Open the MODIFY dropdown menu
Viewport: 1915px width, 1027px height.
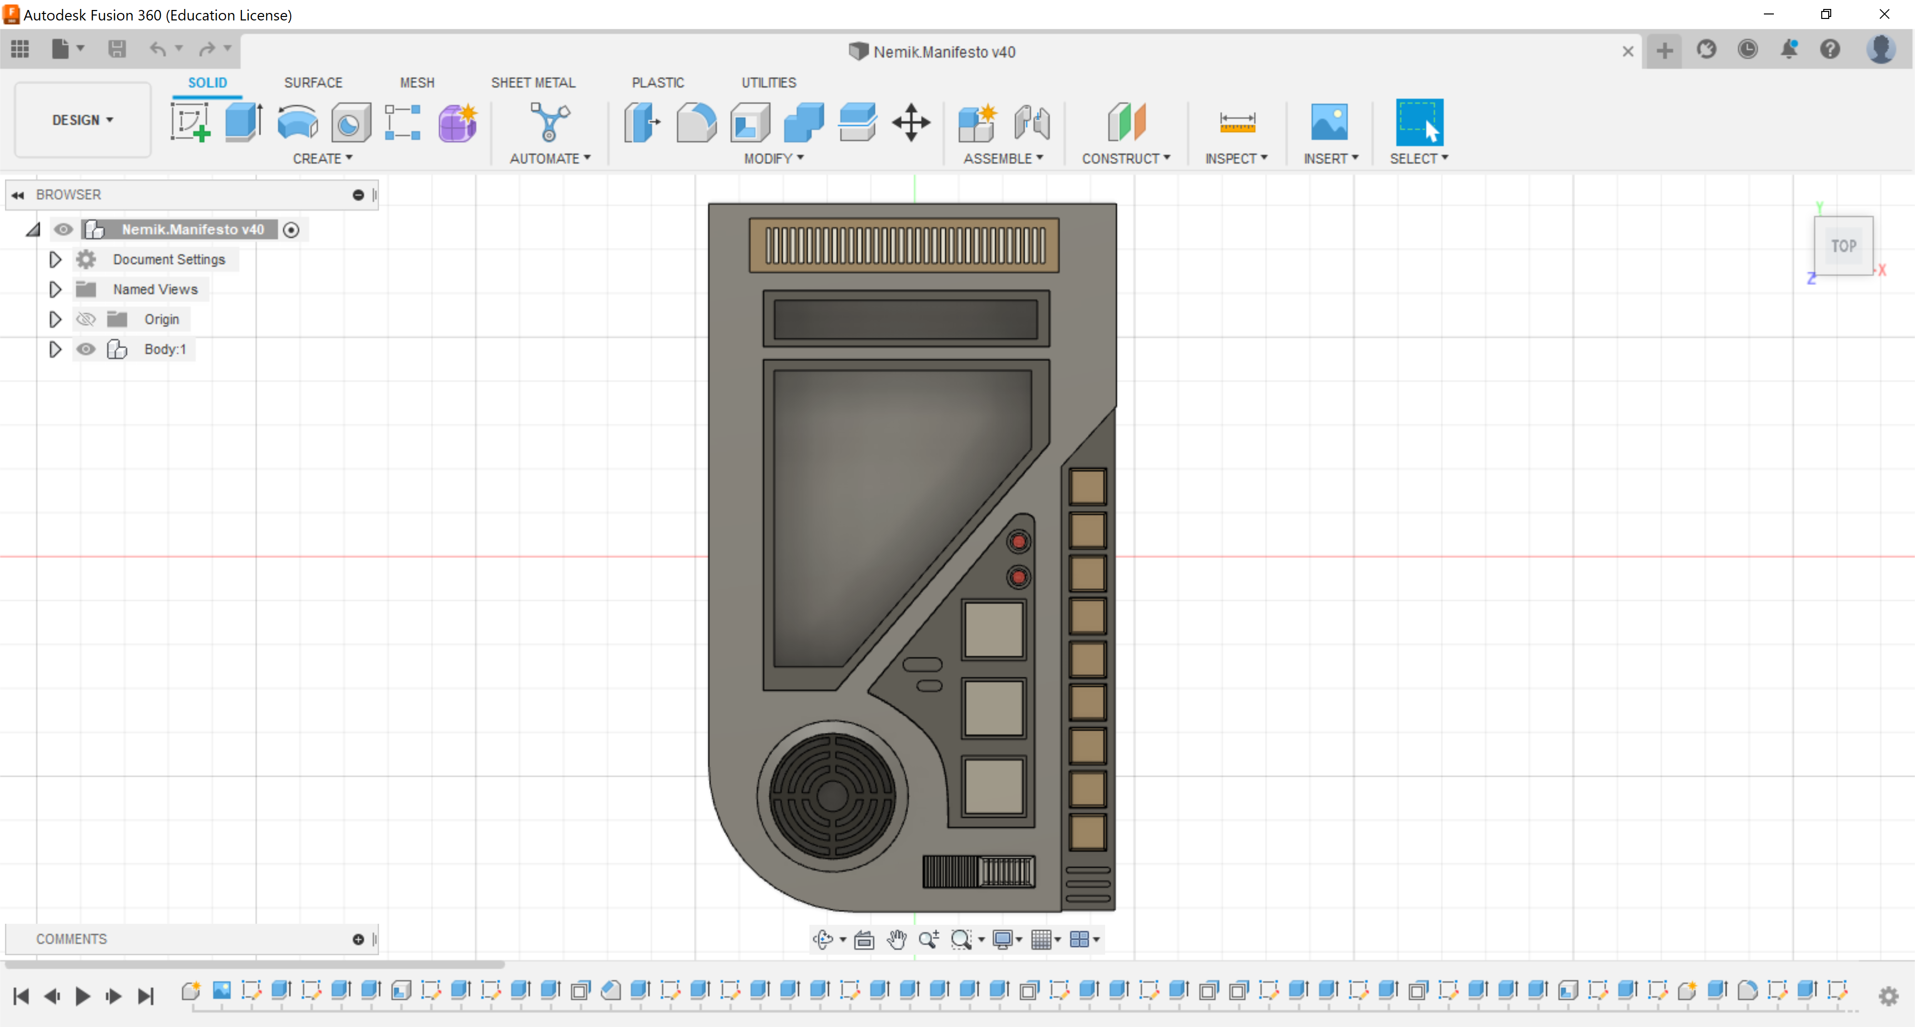pos(774,158)
